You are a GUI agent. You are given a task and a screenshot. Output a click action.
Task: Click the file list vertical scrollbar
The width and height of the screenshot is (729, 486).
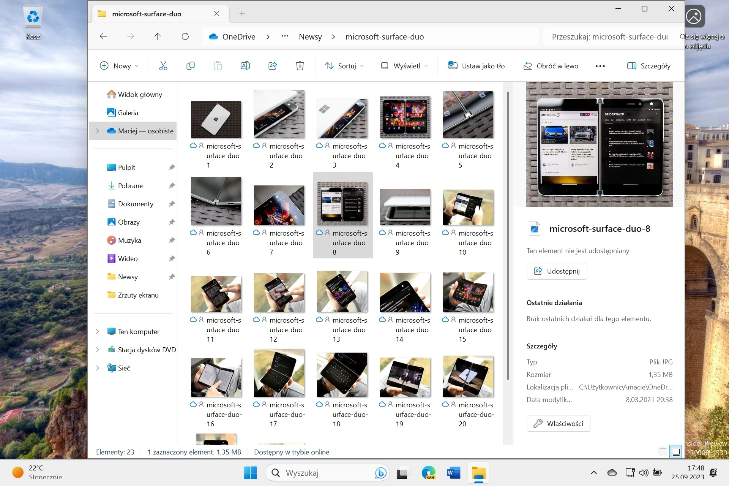(x=508, y=236)
